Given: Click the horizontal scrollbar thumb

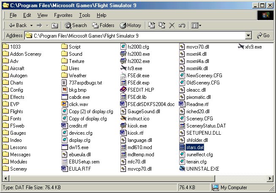Looking at the screenshot, I should [112, 178].
